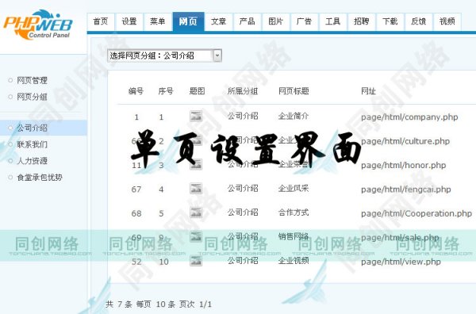This screenshot has width=476, height=314.
Task: Open 网页管理 in the sidebar
Action: (x=32, y=80)
